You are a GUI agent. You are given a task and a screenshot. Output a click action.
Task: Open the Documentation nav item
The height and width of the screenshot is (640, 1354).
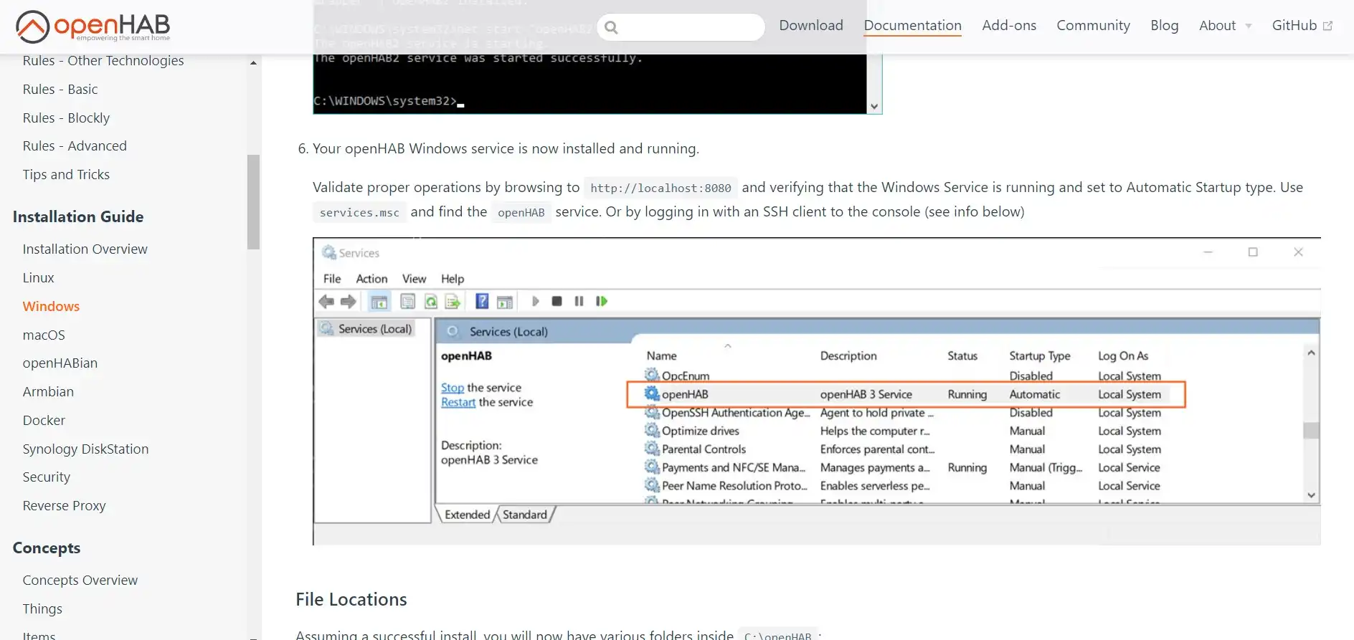pos(912,26)
